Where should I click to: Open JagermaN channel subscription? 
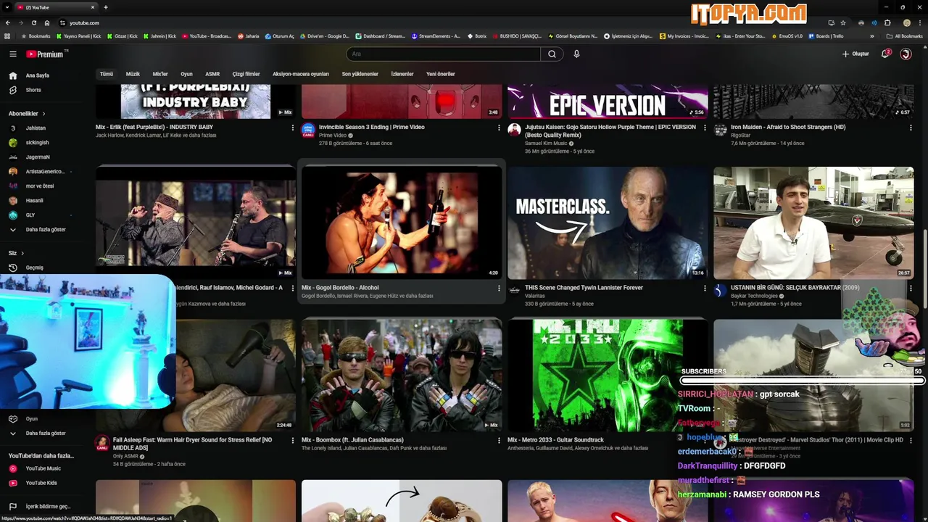[x=38, y=157]
